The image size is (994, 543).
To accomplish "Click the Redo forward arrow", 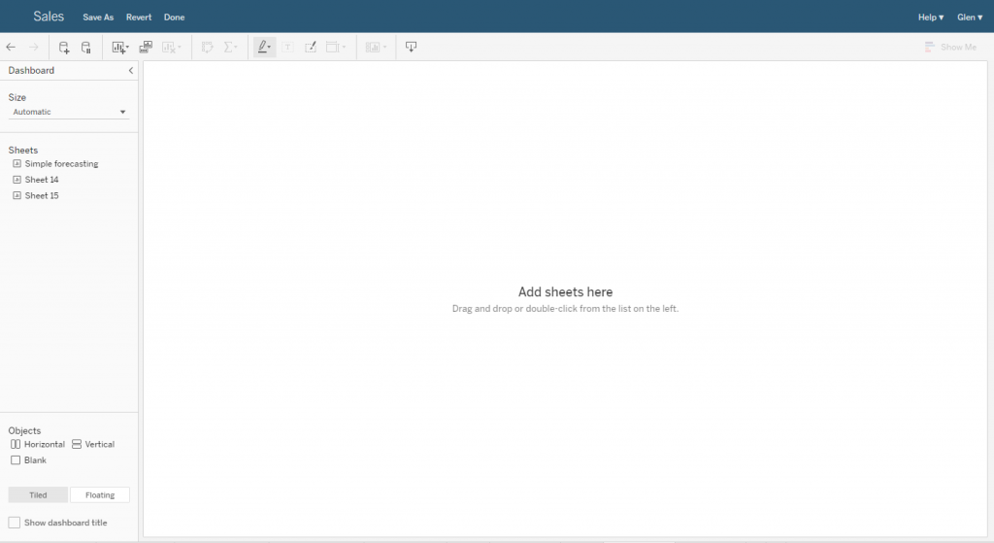I will [34, 47].
